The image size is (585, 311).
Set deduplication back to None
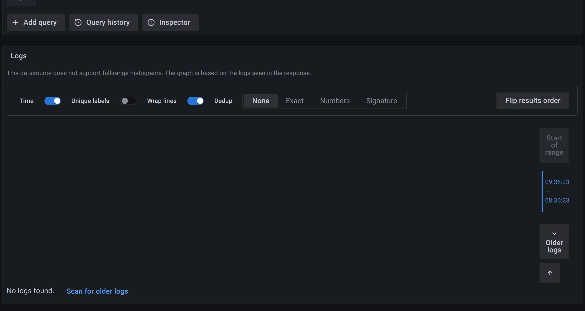tap(261, 101)
